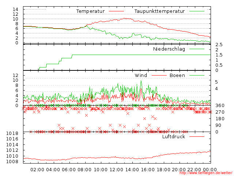Click the 1018 pressure axis value

pos(12,133)
